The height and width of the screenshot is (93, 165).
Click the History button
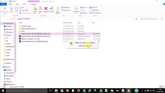click(84, 13)
